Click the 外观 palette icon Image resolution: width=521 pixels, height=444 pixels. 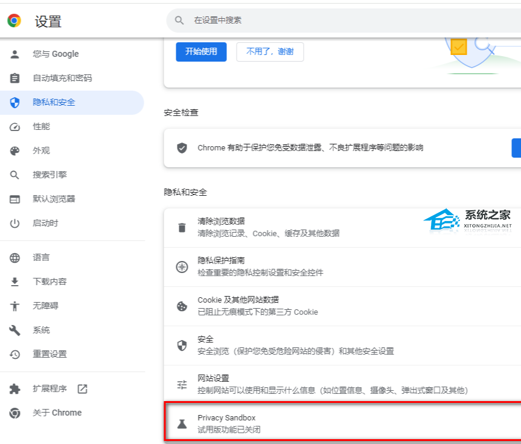pos(14,151)
